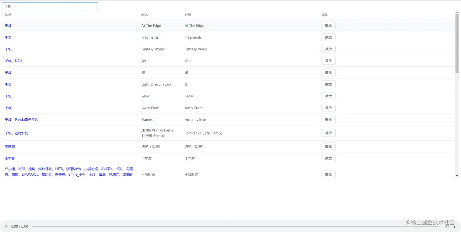The width and height of the screenshot is (461, 232).
Task: Click the scrollbar up arrow
Action: point(457,12)
